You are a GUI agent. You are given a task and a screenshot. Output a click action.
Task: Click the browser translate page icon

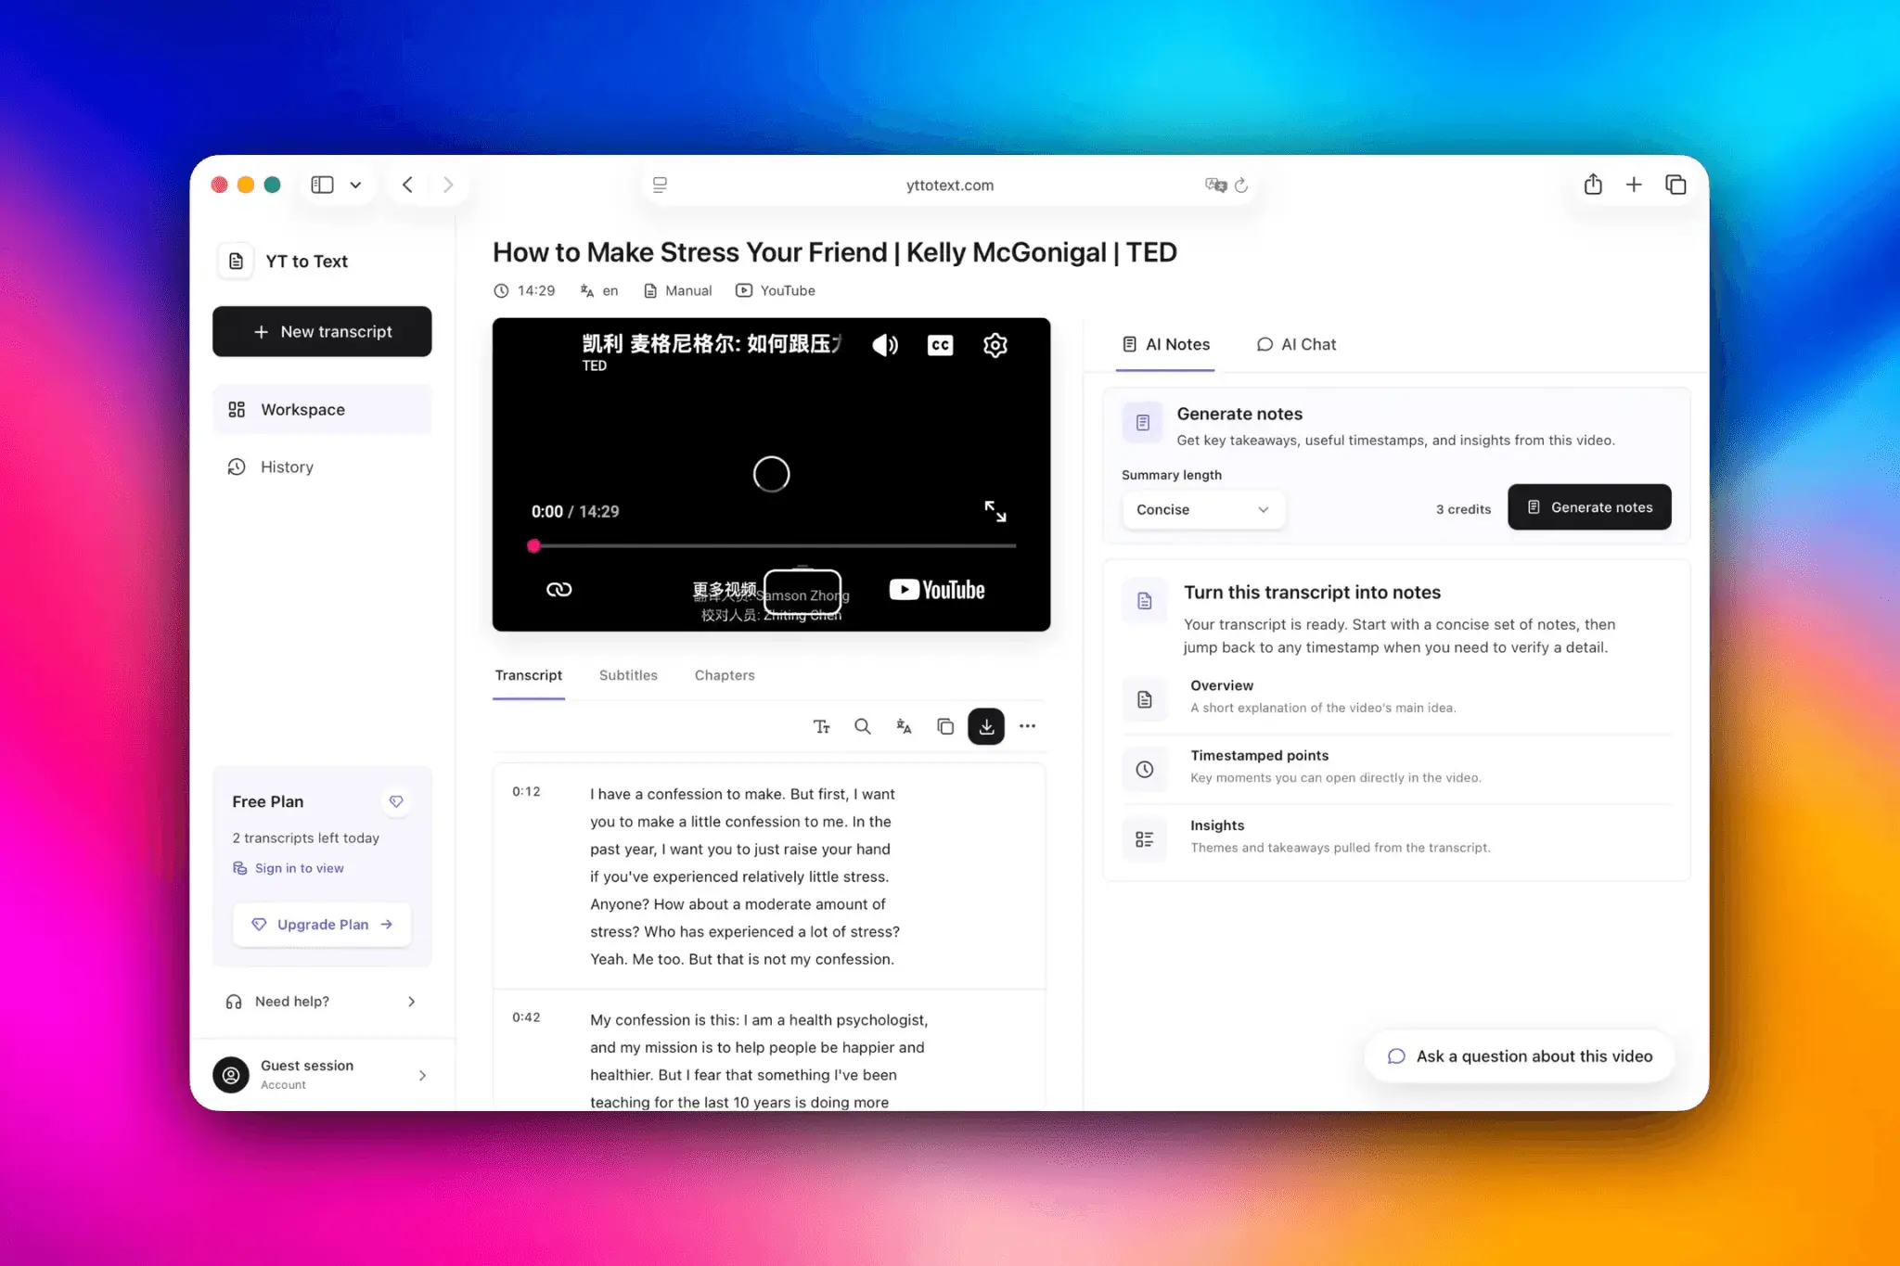pyautogui.click(x=1215, y=185)
